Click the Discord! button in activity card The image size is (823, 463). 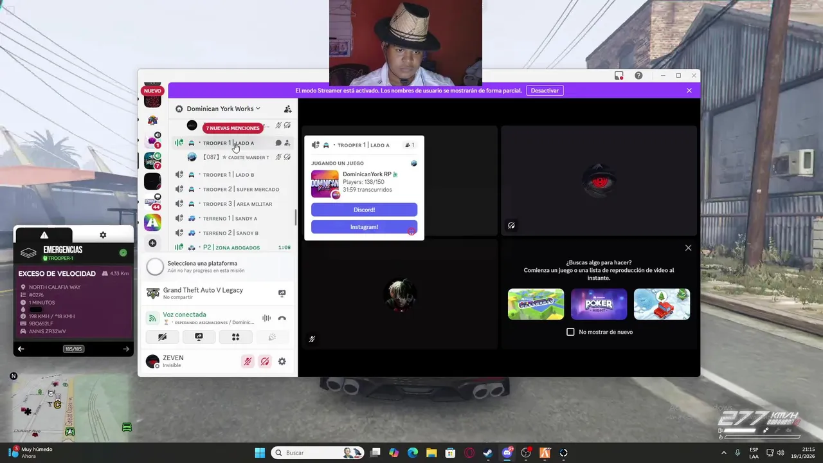tap(364, 210)
